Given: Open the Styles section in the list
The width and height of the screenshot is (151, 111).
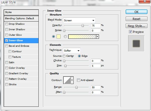Looking at the screenshot, I should pos(21,12).
